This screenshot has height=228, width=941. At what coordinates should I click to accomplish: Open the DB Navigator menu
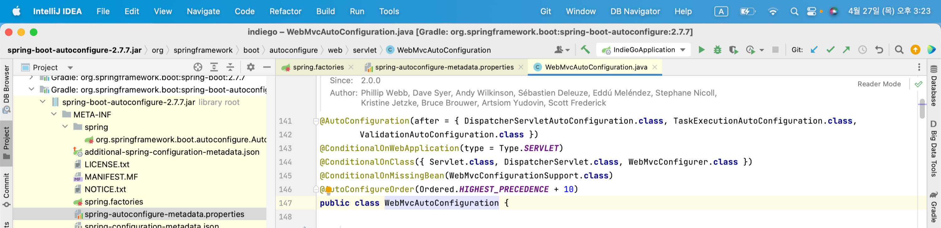coord(635,11)
